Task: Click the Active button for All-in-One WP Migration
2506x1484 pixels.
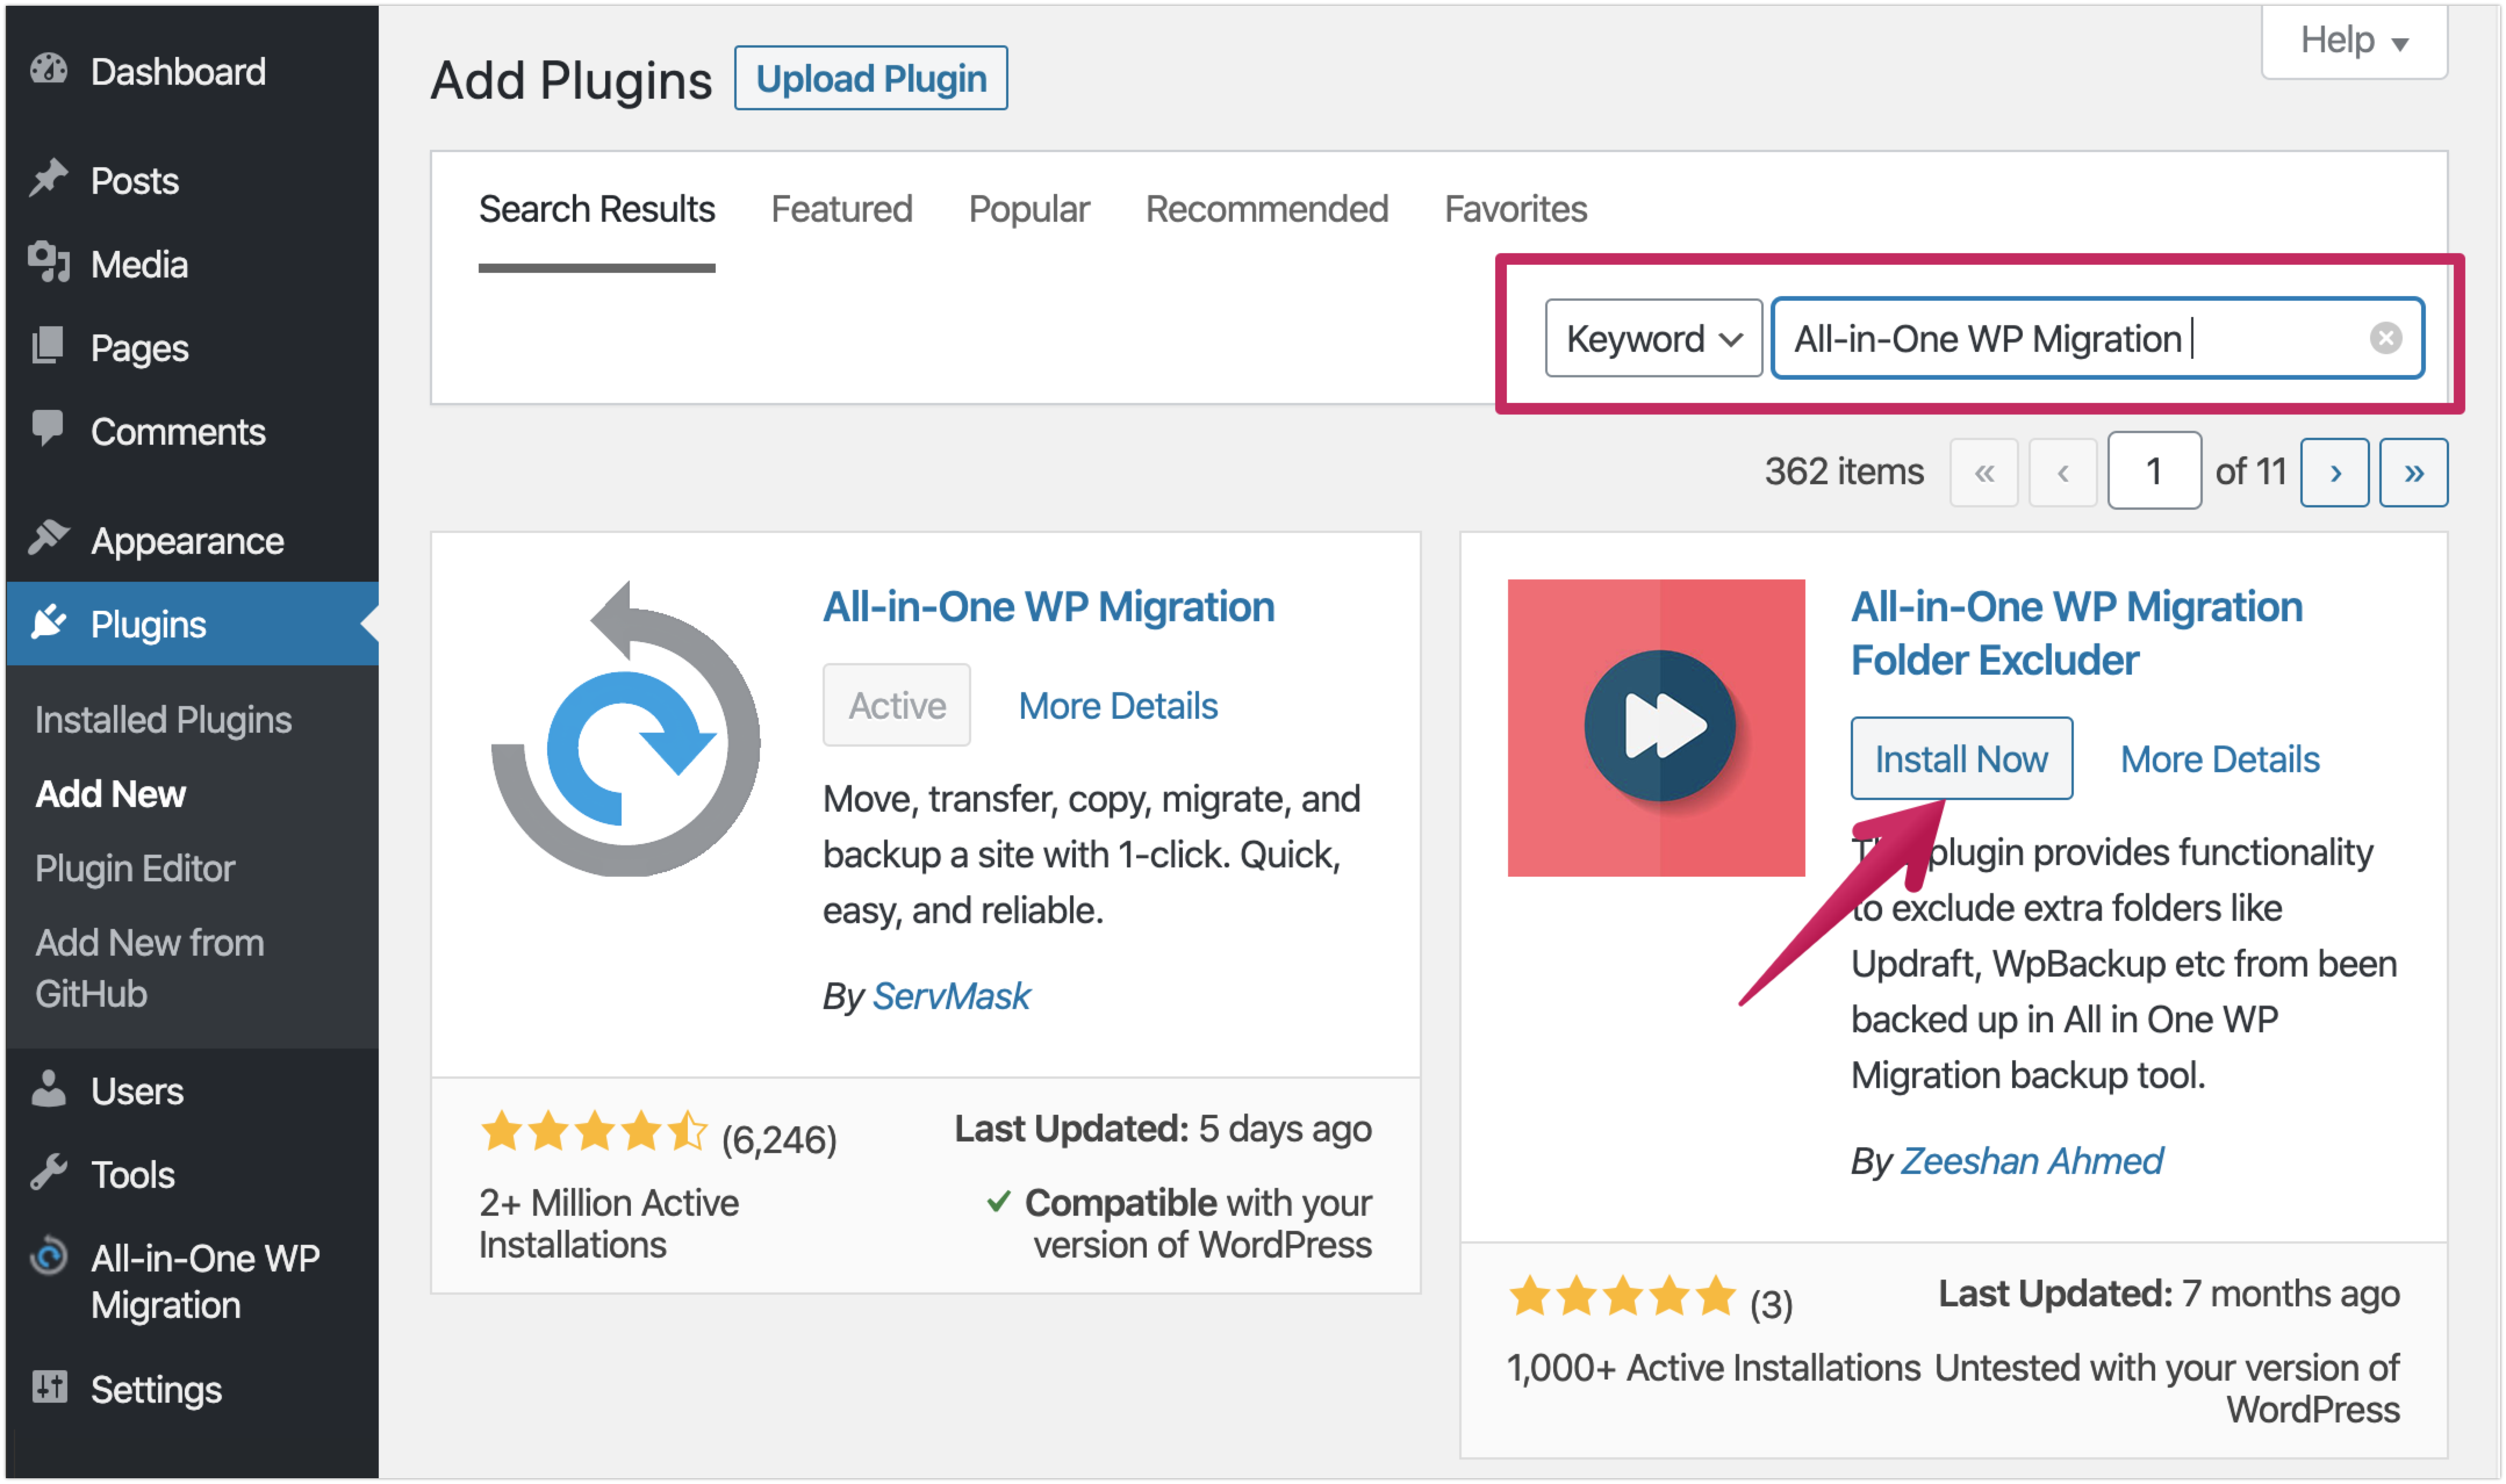Action: (x=897, y=706)
